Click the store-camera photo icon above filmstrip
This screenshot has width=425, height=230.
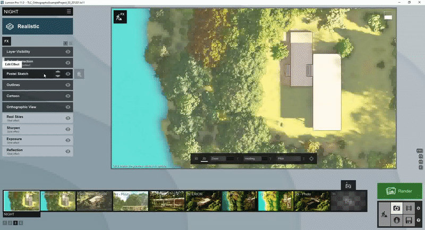348,185
